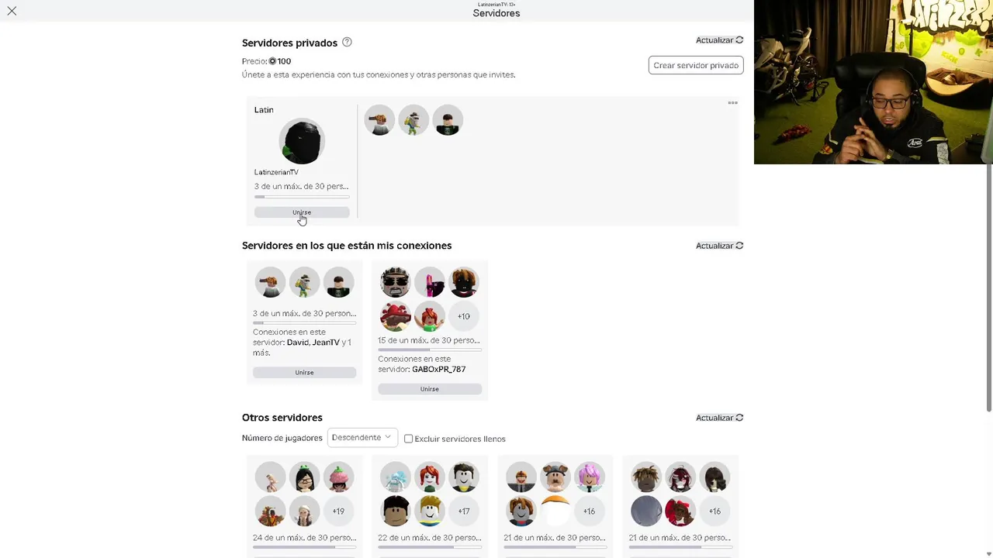Viewport: 993px width, 558px height.
Task: Select the +17 players bubble in second server
Action: (463, 511)
